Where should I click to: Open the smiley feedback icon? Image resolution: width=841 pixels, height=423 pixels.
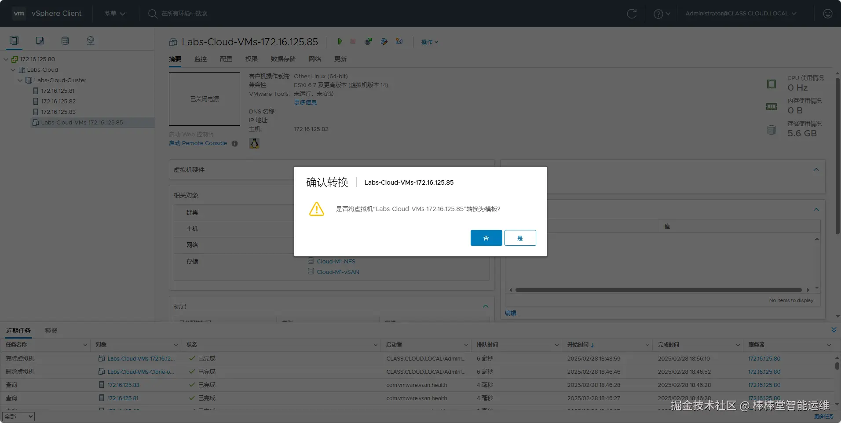pos(827,14)
